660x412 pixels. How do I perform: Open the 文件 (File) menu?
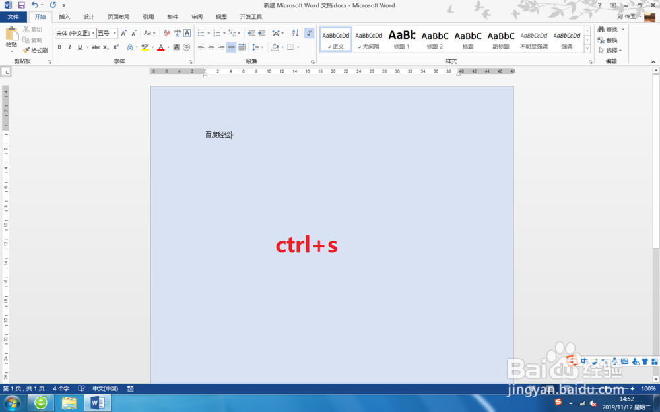click(14, 16)
